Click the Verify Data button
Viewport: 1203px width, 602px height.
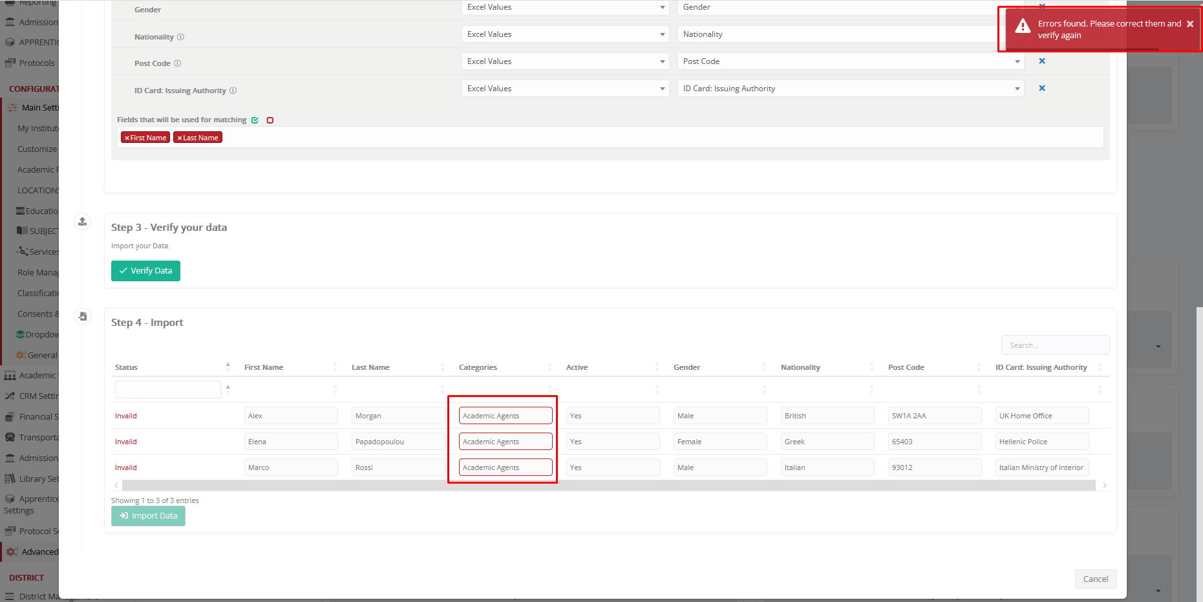click(145, 271)
